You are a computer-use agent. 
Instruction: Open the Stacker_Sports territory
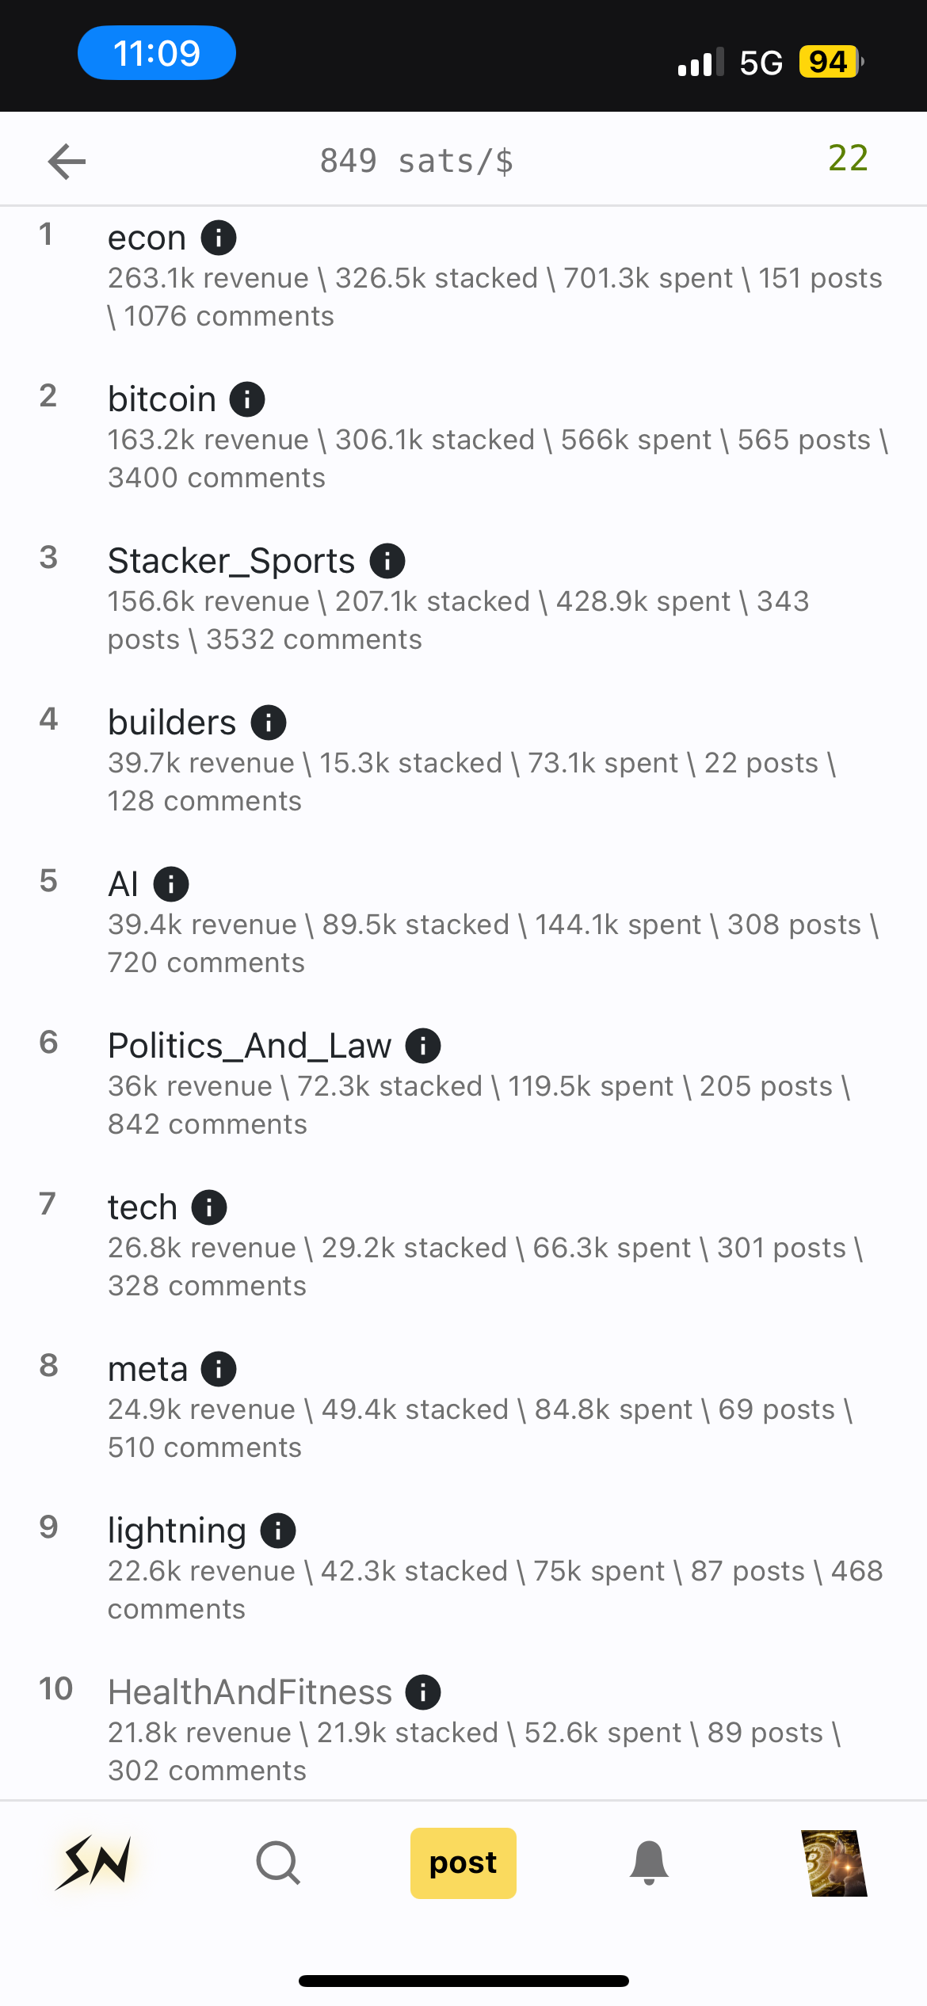pyautogui.click(x=231, y=561)
